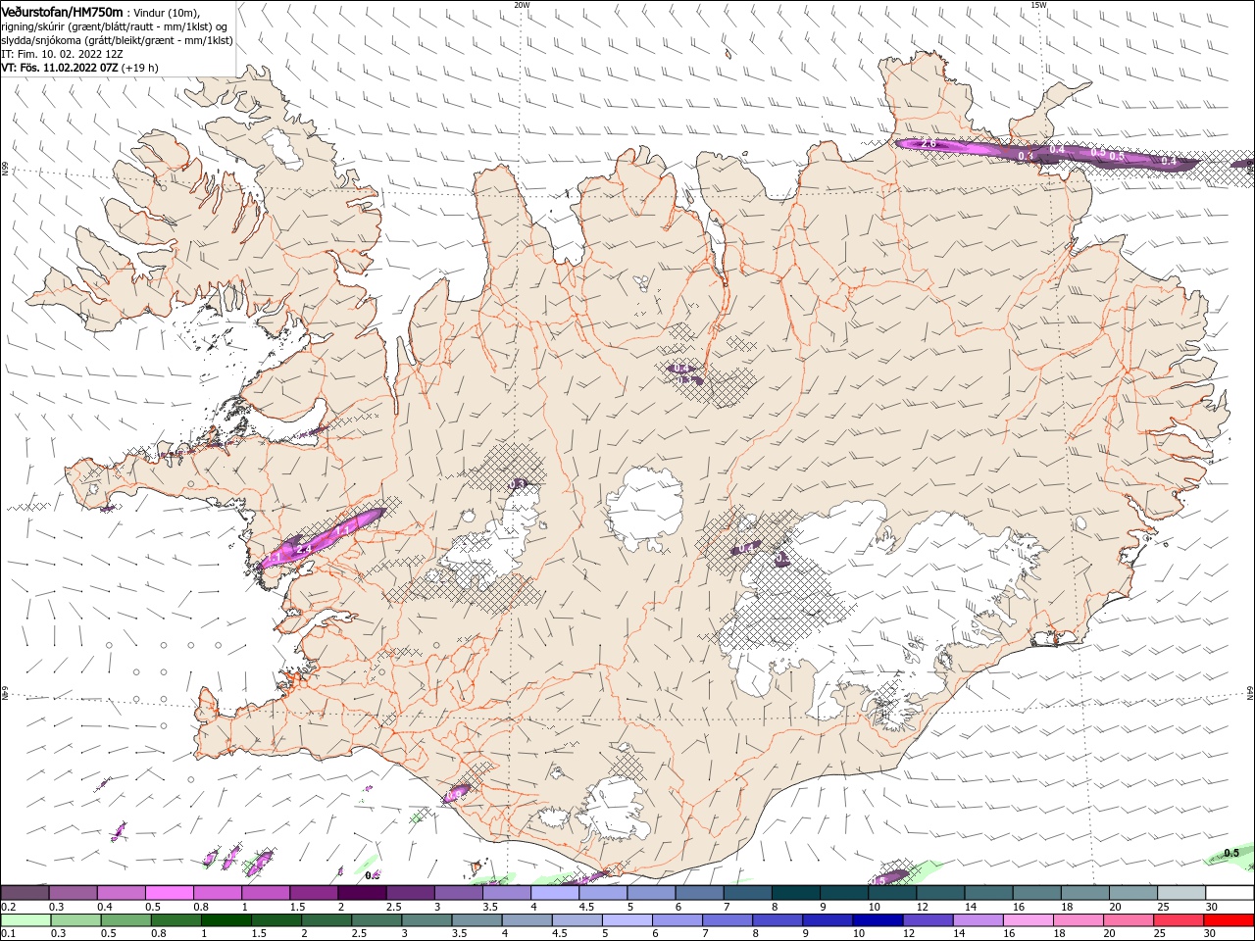Click the 3–3.5 grey-green lower legend swatch
This screenshot has width=1255, height=941.
point(427,920)
